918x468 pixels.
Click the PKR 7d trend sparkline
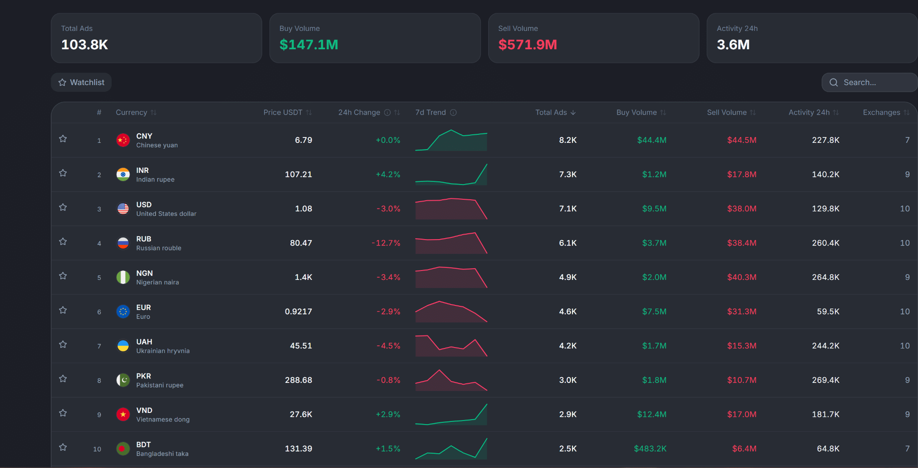451,380
